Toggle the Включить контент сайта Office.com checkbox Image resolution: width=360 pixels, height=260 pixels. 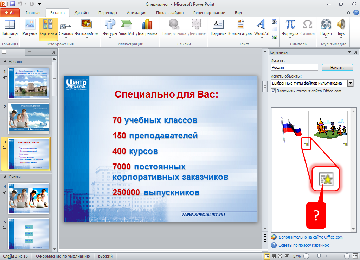point(274,91)
